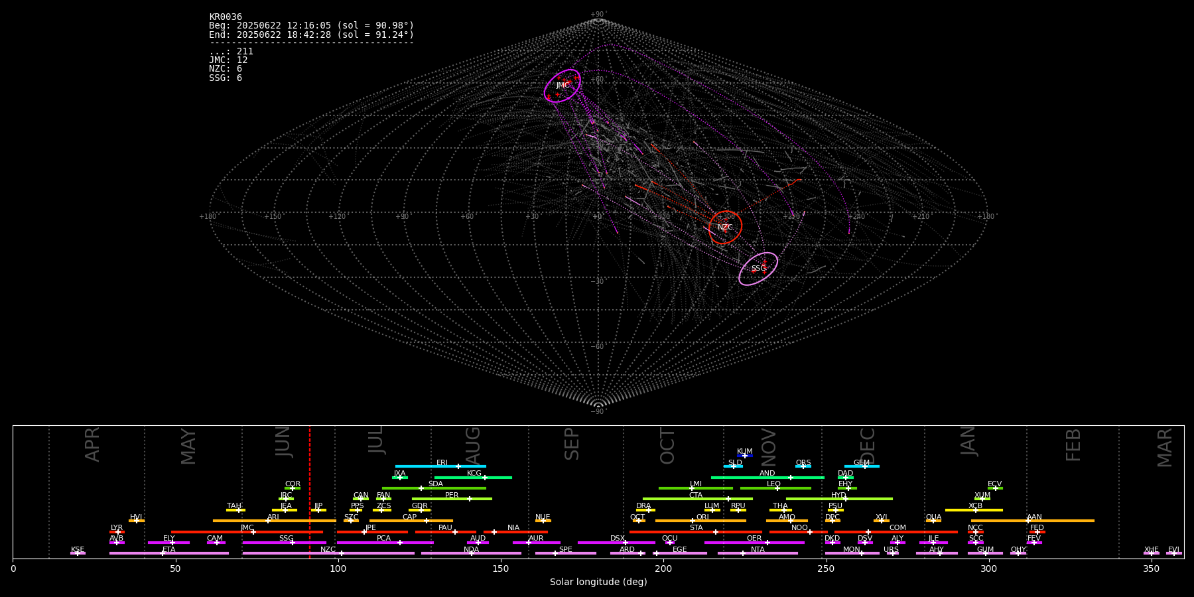The height and width of the screenshot is (597, 1194).
Task: Select the blue KUM shower bar
Action: pos(745,456)
